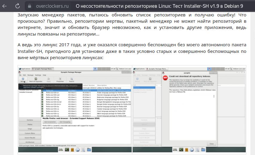Select the firefox-esr-l10n-cy package row
255x155 pixels.
coord(86,113)
